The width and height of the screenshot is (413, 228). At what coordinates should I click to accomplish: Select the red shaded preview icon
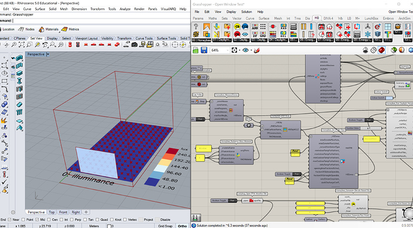point(382,50)
